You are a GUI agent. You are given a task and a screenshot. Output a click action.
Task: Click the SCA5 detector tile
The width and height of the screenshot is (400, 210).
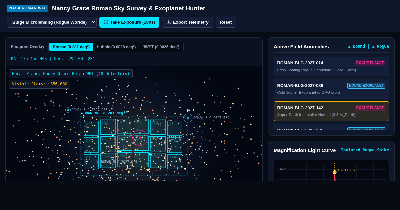158,127
